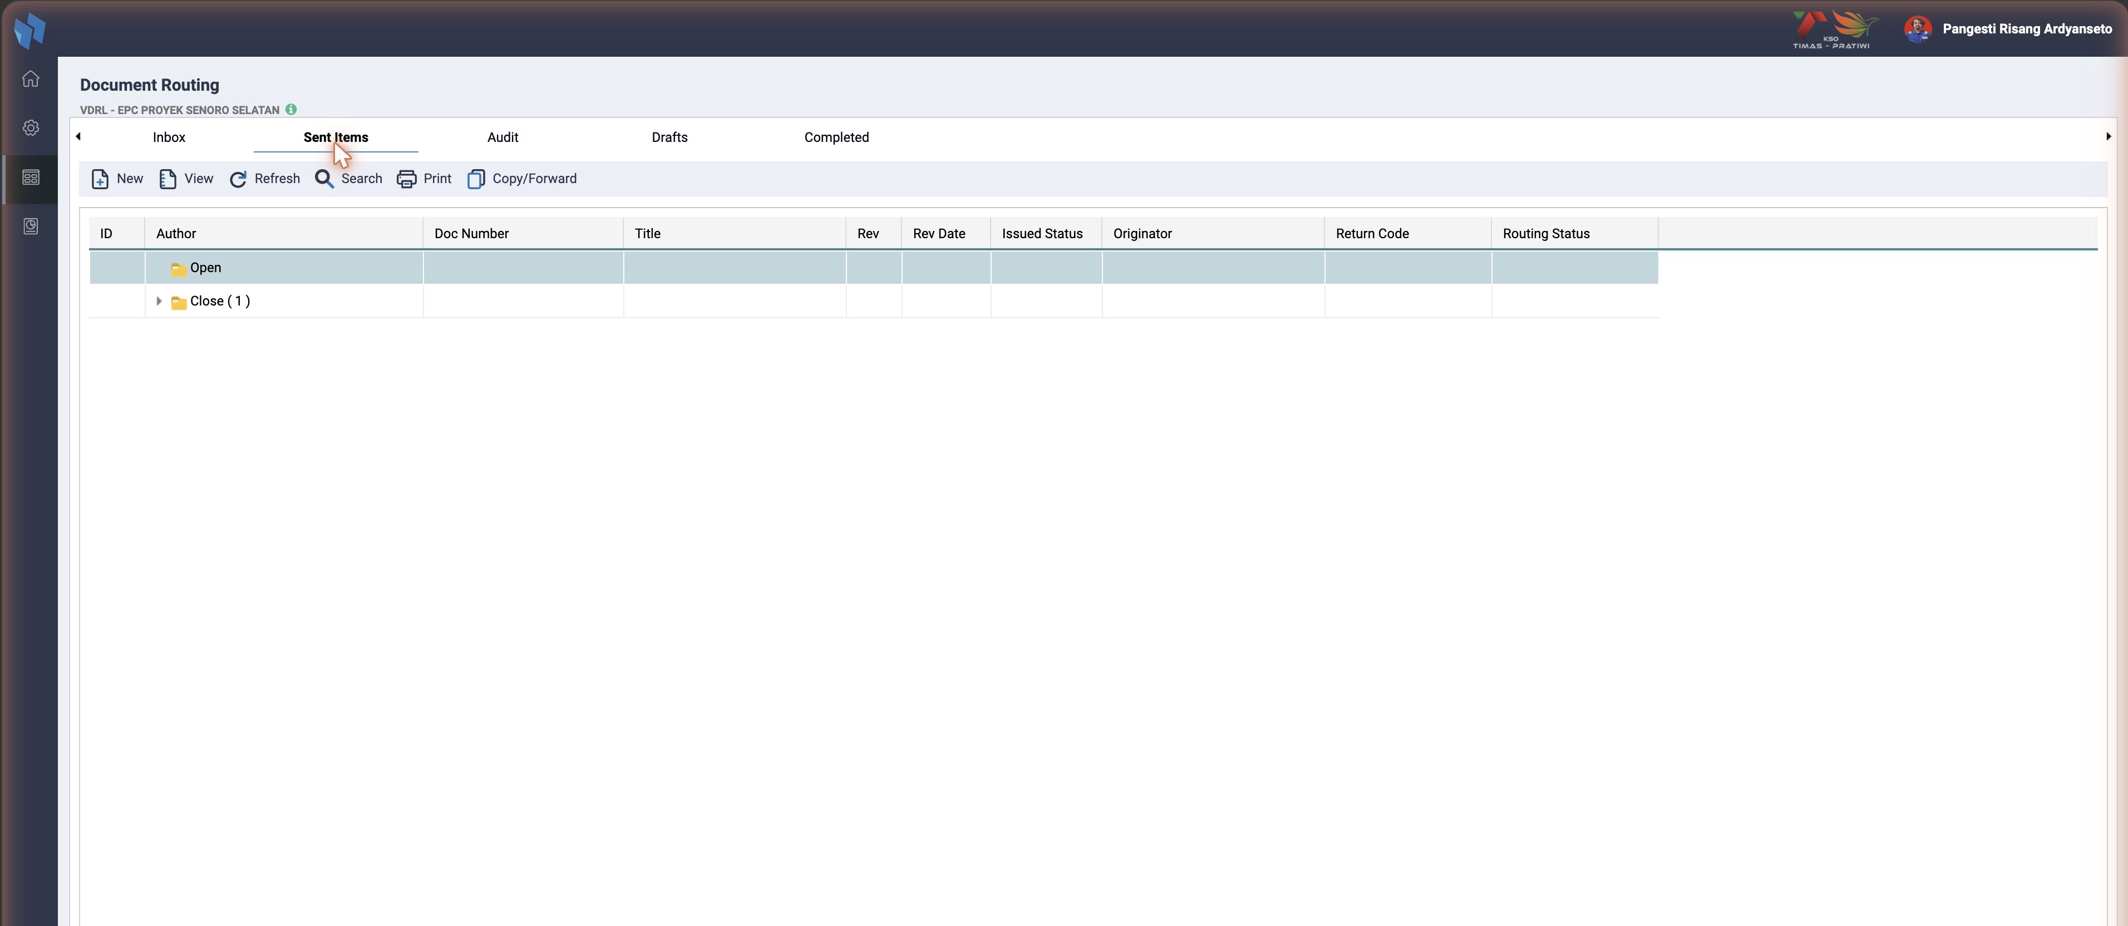Image resolution: width=2128 pixels, height=926 pixels.
Task: Expand the Close ( 1 ) folder
Action: coord(159,302)
